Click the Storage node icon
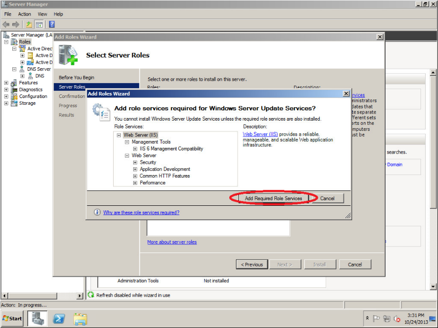This screenshot has height=328, width=438. click(14, 103)
